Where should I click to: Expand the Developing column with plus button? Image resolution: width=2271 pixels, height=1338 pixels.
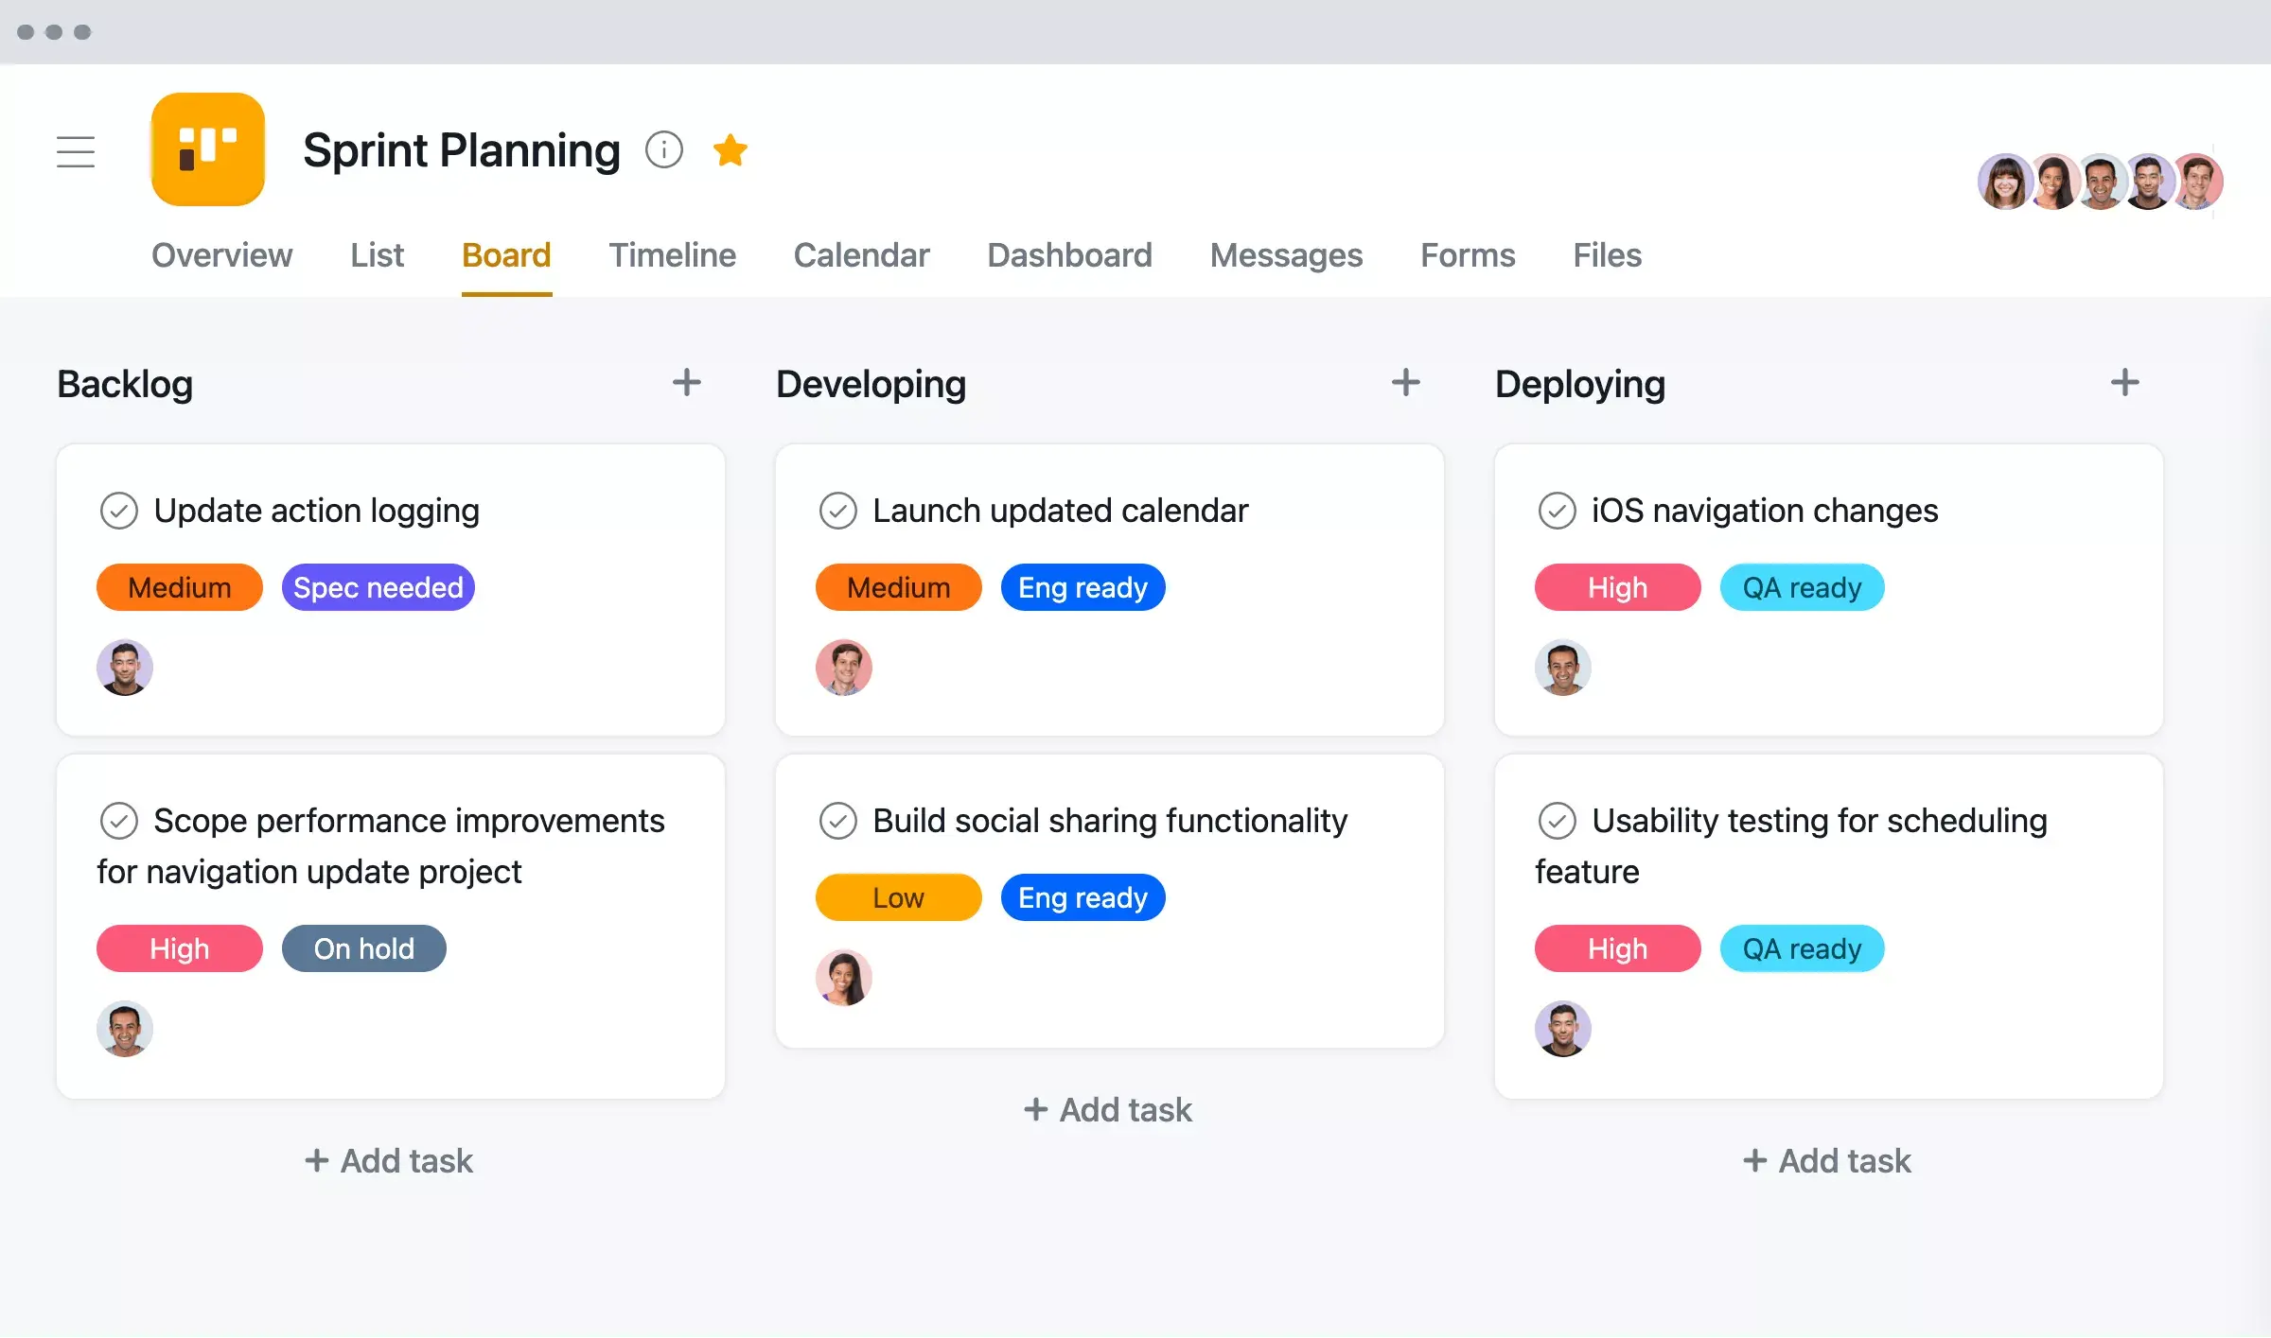click(1405, 382)
